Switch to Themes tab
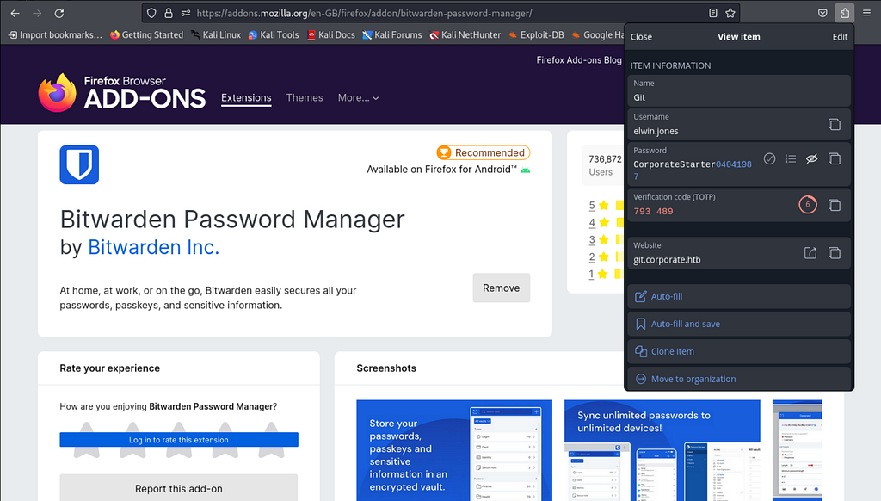 305,98
